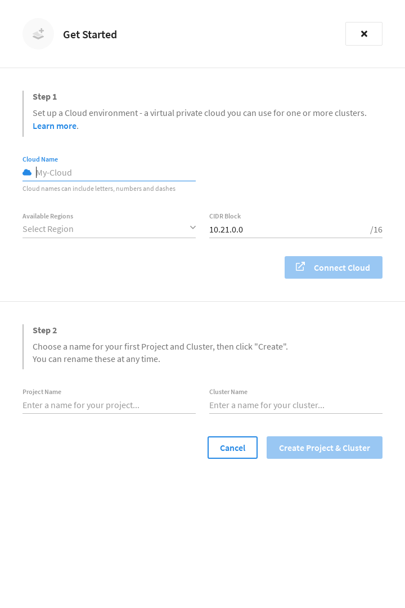Click the Get Started layers icon
Screen dimensions: 405x608
point(38,34)
